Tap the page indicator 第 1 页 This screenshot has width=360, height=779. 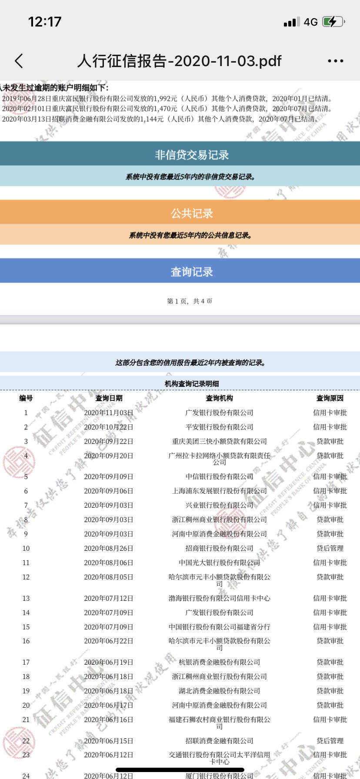point(177,301)
